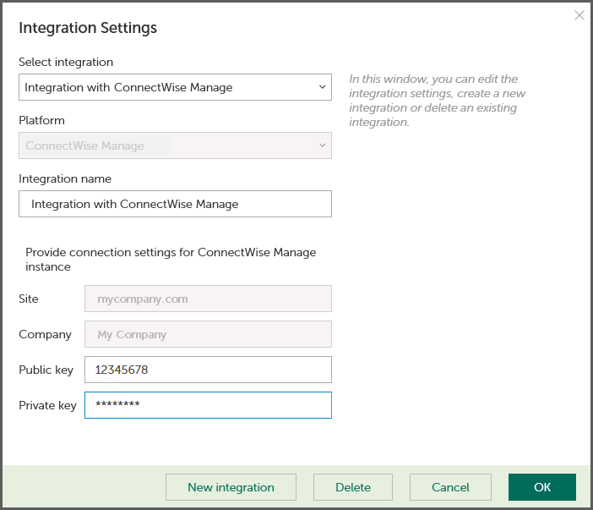Click the "Select integration" label

[x=66, y=62]
